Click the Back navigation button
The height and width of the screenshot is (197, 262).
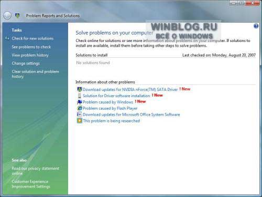click(x=7, y=16)
